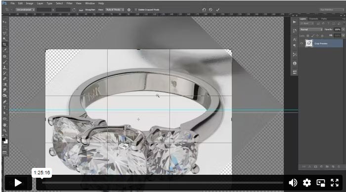
Task: Select the Brush tool
Action: tap(4, 62)
